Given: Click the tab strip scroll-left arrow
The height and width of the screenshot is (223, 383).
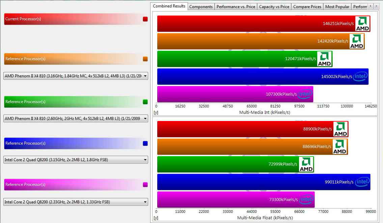Looking at the screenshot, I should (x=371, y=6).
